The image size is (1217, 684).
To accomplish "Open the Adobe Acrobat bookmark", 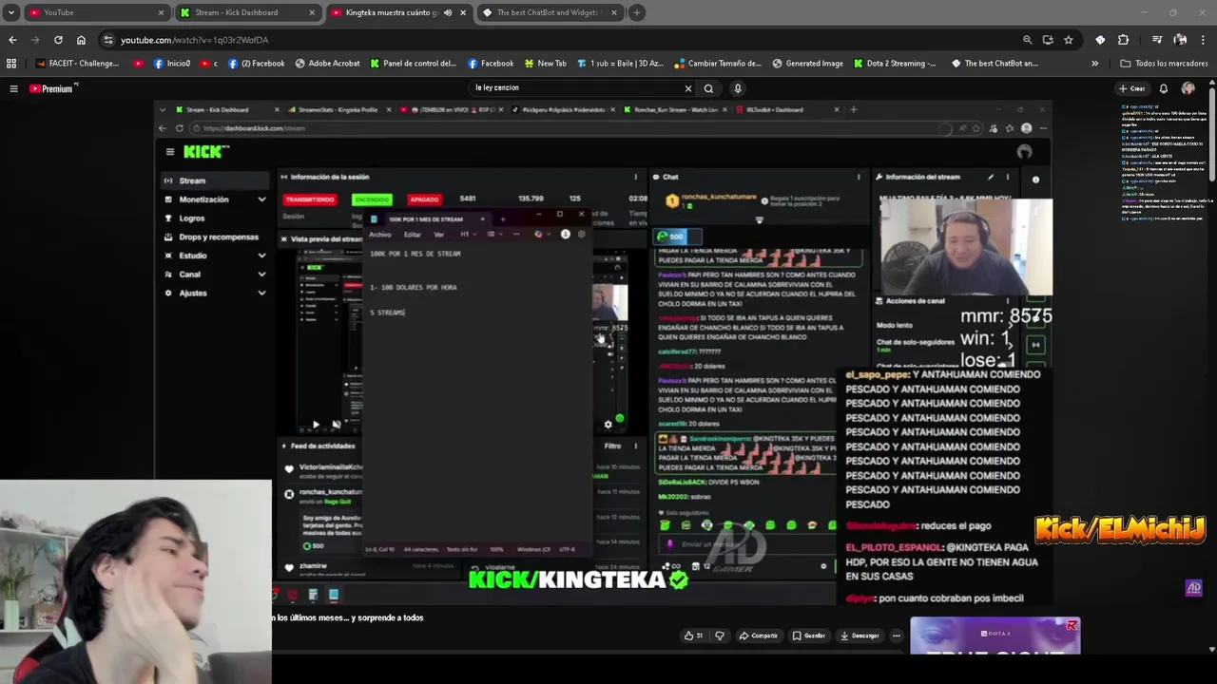I will click(327, 64).
